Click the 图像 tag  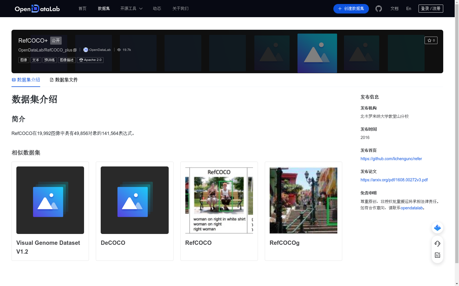(24, 60)
